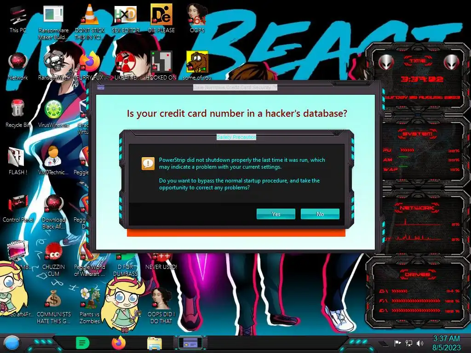Image resolution: width=471 pixels, height=353 pixels.
Task: Click No in the Safety Precaution dialog
Action: pos(320,214)
